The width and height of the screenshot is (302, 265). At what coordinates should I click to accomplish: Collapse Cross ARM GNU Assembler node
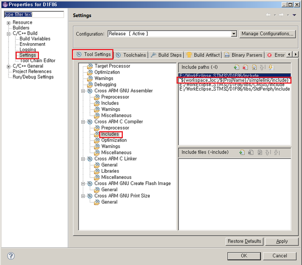pyautogui.click(x=83, y=91)
